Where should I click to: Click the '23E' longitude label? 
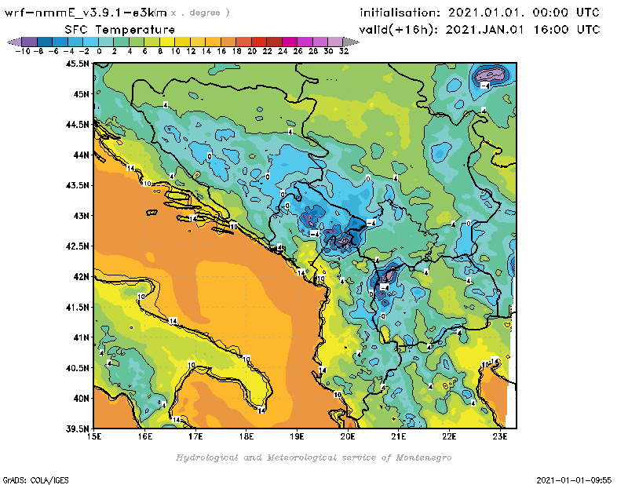pos(500,436)
